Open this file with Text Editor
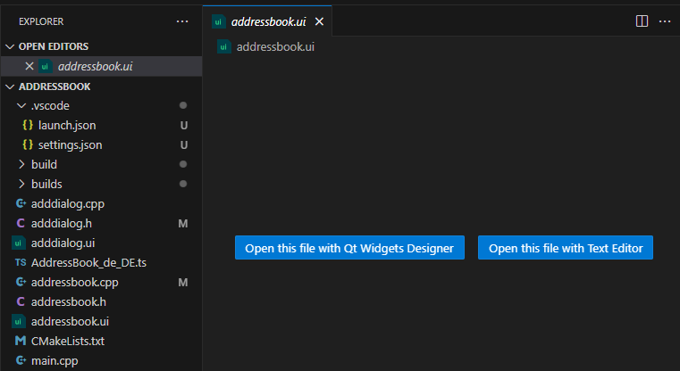Screen dimensions: 680x371 (566, 248)
